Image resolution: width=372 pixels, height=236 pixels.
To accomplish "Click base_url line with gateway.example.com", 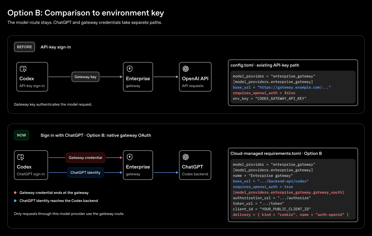I will pos(282,87).
